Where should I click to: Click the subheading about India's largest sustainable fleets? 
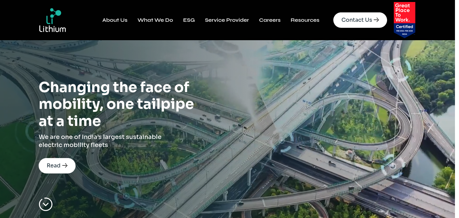tap(100, 141)
